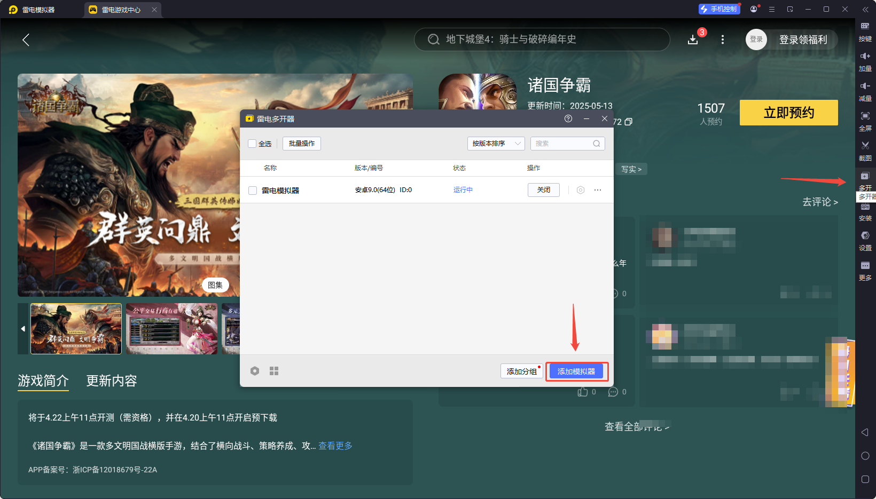Select the 雷电游戏中心 window tab
876x499 pixels.
[x=121, y=10]
